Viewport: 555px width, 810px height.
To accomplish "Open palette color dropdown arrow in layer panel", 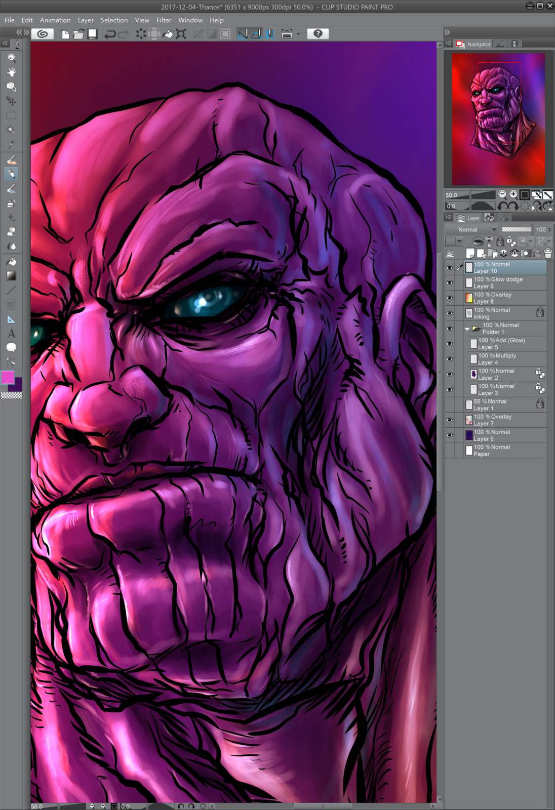I will coord(460,241).
